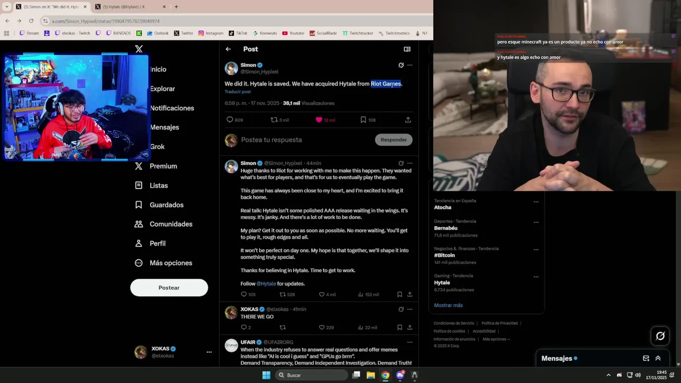Viewport: 681px width, 383px height.
Task: Open reader view icon beside Post header
Action: [x=407, y=49]
